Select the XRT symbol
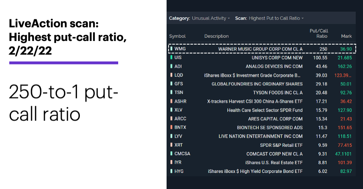The height and width of the screenshot is (189, 363). tap(179, 145)
